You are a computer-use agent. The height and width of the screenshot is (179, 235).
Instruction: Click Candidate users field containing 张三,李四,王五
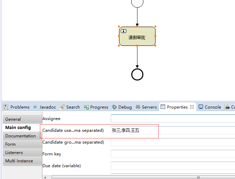point(173,130)
